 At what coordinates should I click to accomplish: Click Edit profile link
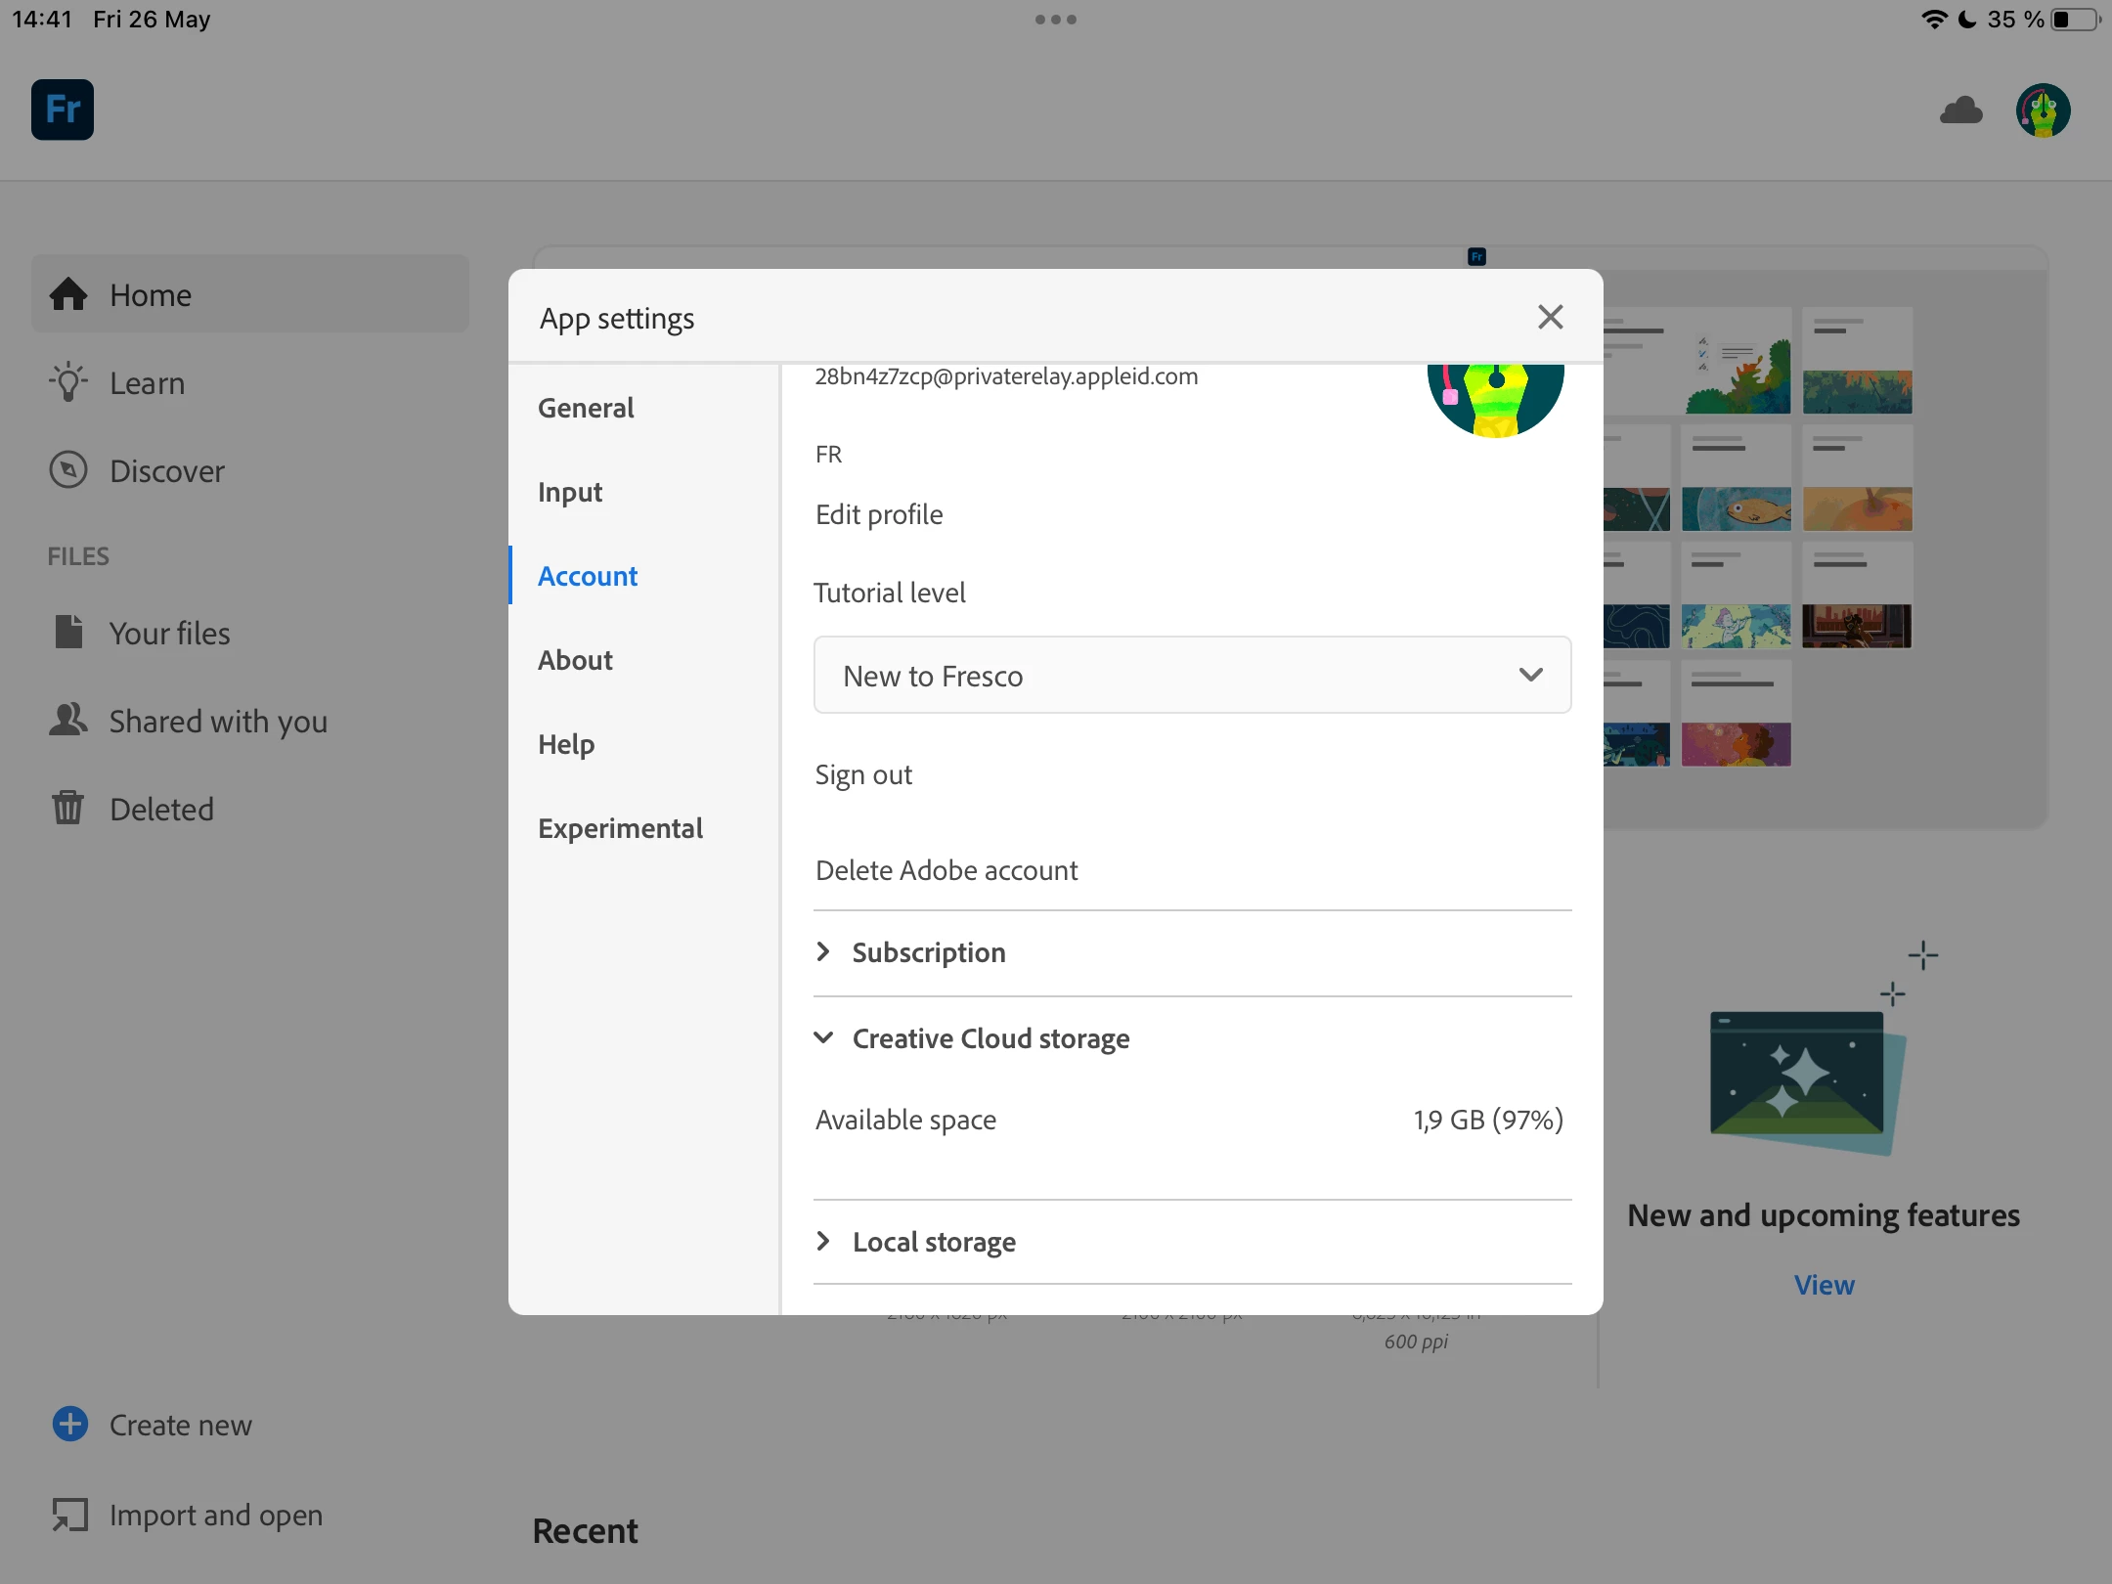[879, 514]
